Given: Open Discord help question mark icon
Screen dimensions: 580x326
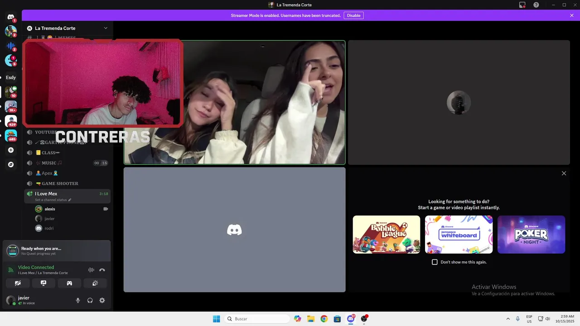Looking at the screenshot, I should coord(536,5).
